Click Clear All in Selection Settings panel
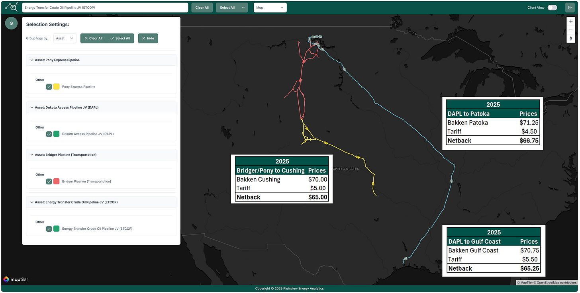 pyautogui.click(x=94, y=38)
